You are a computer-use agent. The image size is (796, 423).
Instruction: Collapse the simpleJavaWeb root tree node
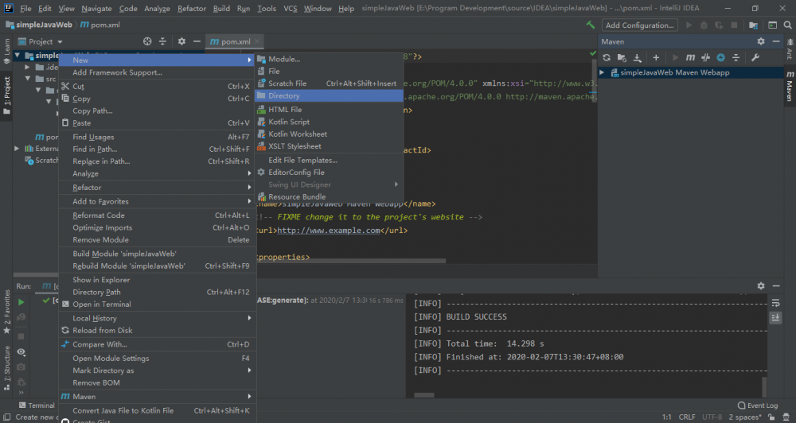[18, 56]
